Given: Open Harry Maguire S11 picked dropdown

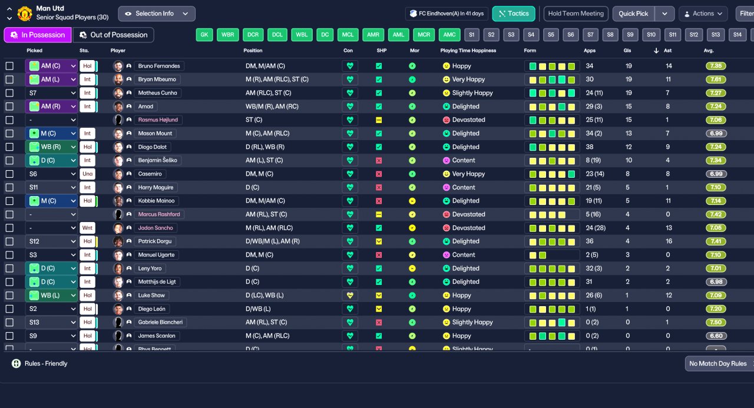Looking at the screenshot, I should (x=52, y=187).
